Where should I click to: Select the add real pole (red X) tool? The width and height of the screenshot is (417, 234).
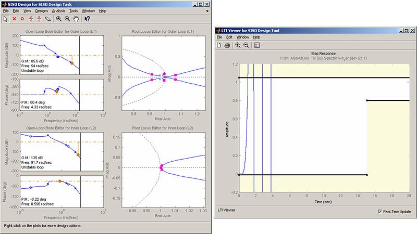(15, 19)
